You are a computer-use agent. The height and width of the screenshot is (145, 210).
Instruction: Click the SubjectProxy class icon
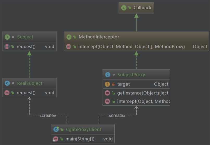coord(108,75)
